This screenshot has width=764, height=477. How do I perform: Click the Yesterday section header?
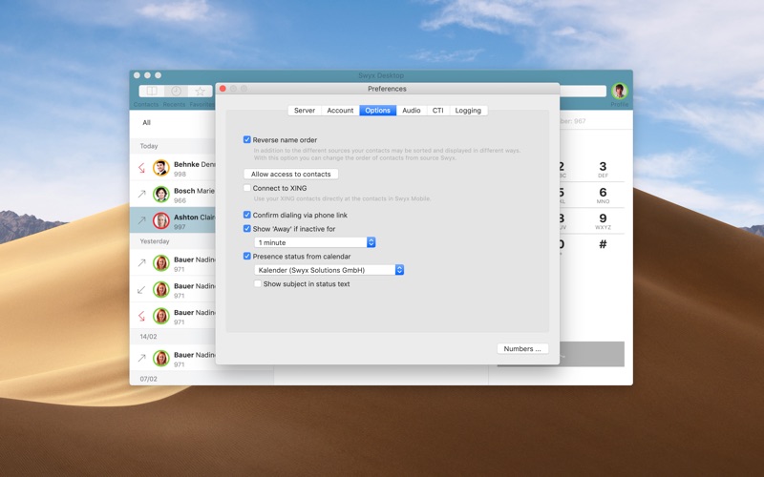coord(173,241)
